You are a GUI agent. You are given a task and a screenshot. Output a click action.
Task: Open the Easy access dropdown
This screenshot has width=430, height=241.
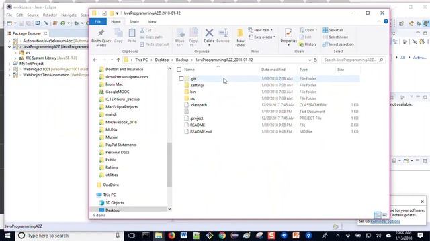pyautogui.click(x=262, y=37)
